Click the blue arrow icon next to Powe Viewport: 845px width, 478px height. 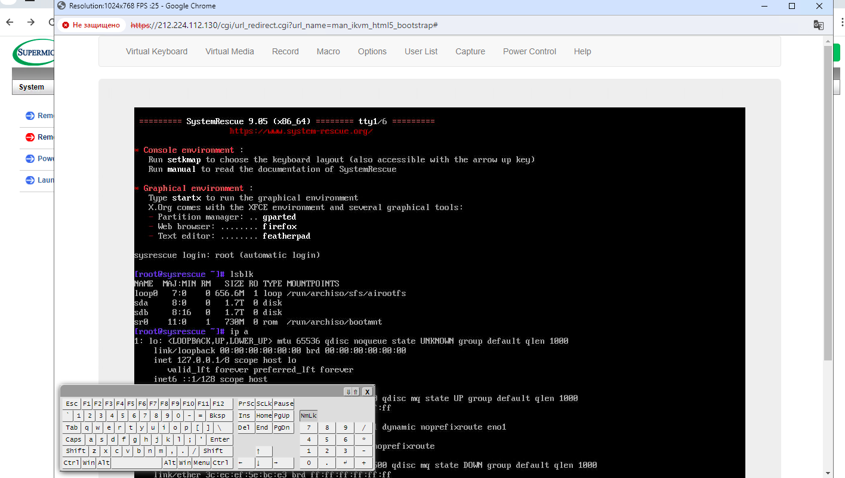point(30,159)
